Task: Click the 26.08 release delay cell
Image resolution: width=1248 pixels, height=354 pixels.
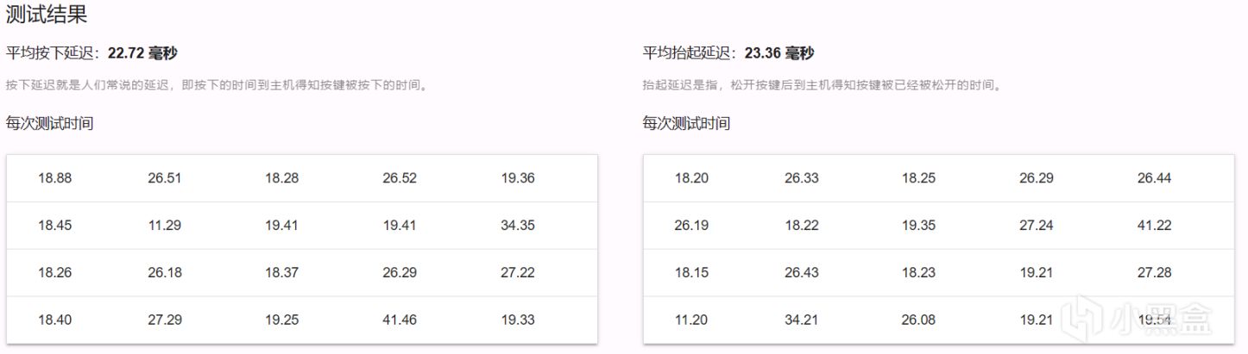Action: (919, 320)
